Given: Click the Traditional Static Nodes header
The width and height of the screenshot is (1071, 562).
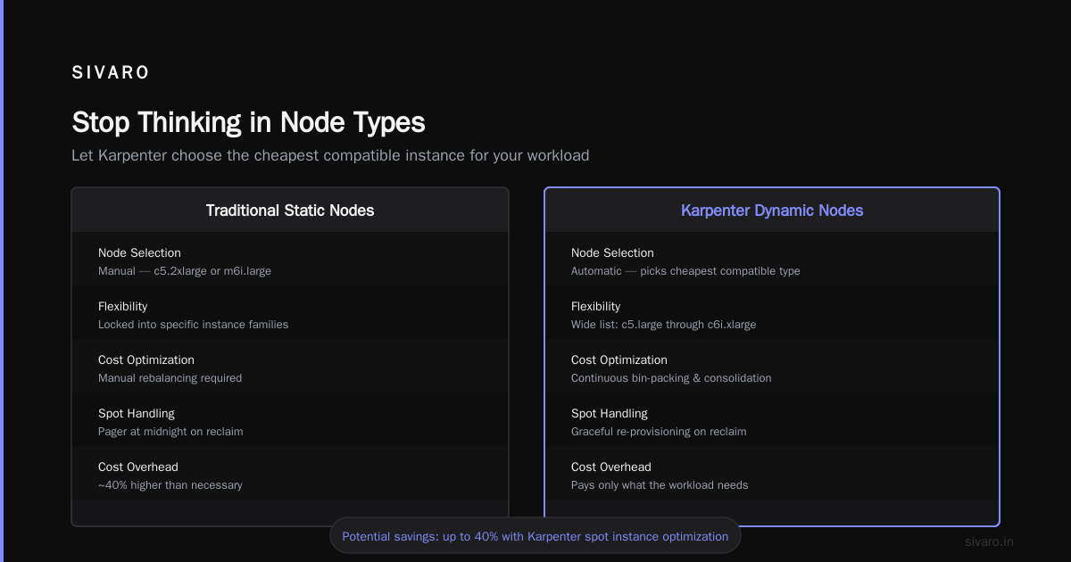Looking at the screenshot, I should point(290,211).
